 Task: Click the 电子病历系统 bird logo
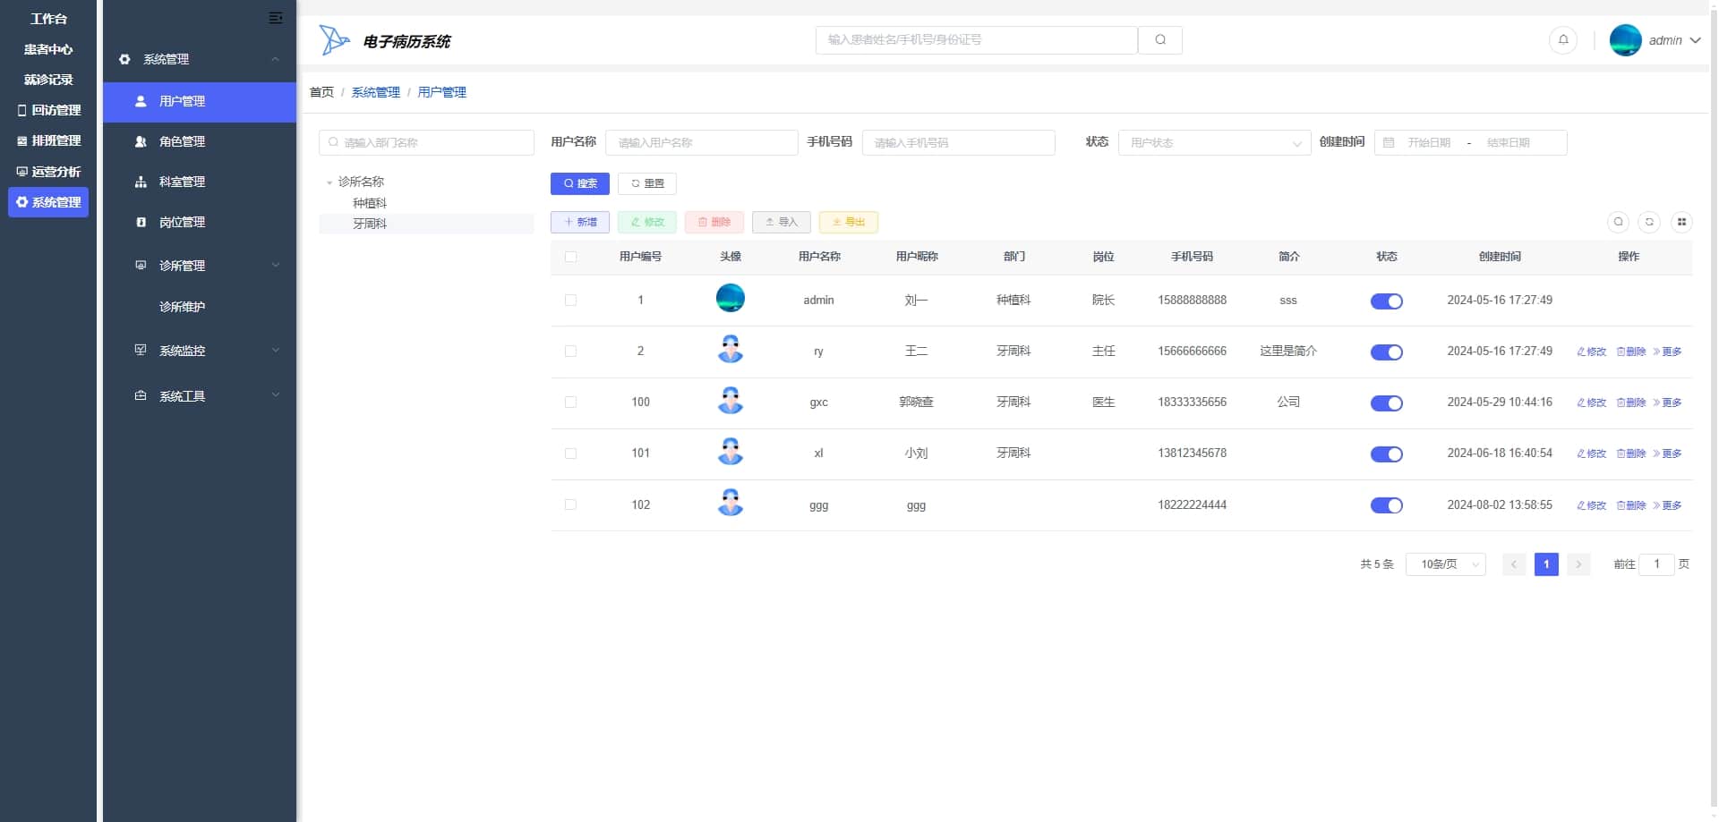334,40
